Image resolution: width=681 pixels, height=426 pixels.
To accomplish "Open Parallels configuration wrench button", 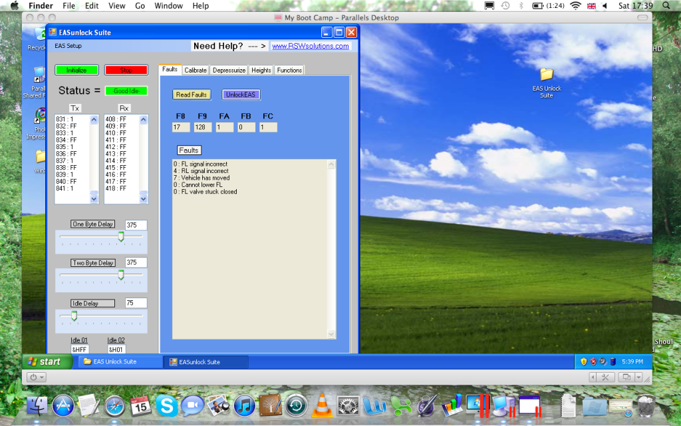I will [x=605, y=377].
